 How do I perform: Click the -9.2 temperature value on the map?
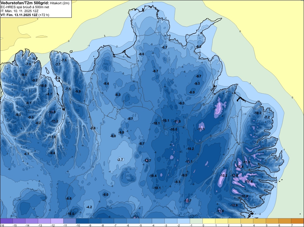tap(35, 80)
